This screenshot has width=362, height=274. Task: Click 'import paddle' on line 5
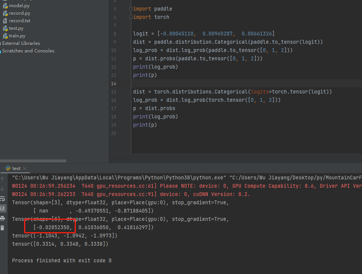[153, 9]
